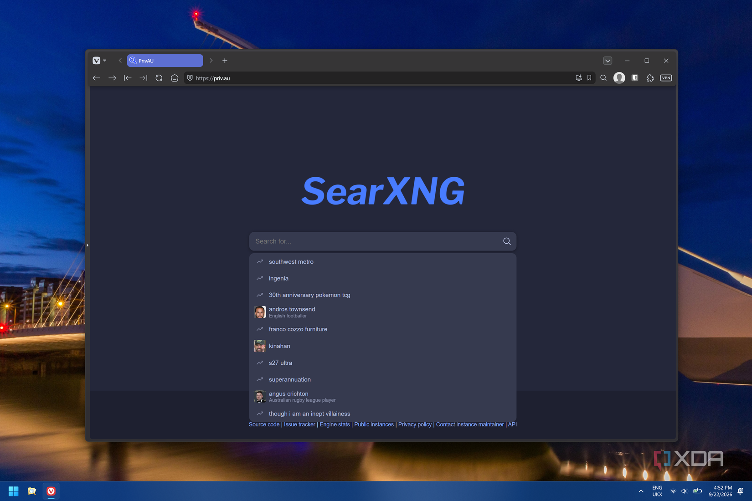Reload the current page
This screenshot has width=752, height=501.
point(159,78)
